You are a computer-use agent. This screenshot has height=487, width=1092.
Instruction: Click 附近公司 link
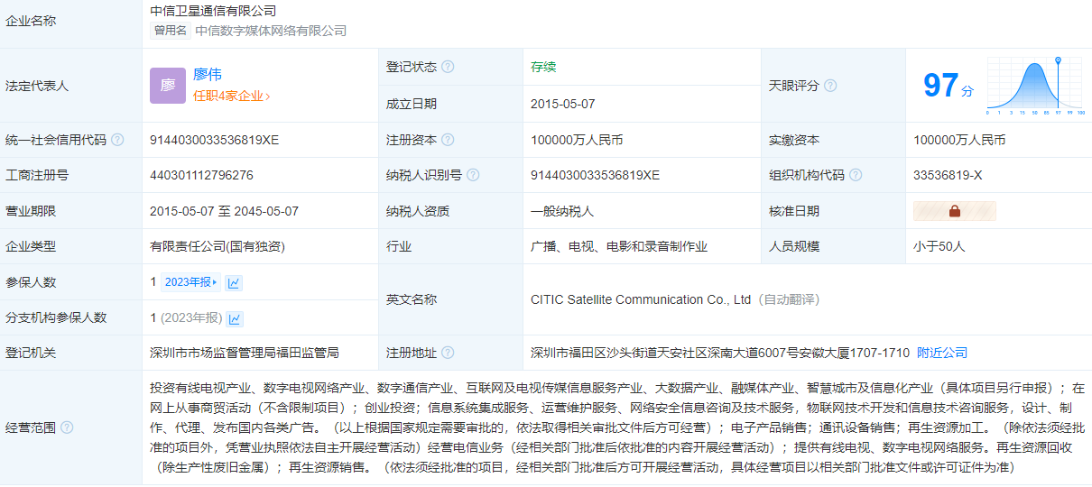(942, 353)
